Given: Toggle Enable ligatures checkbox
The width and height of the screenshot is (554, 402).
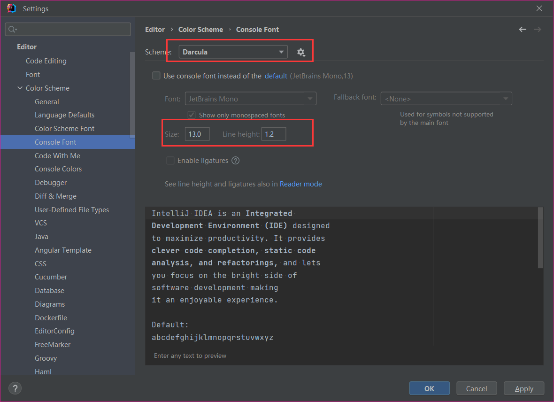Looking at the screenshot, I should click(x=170, y=161).
